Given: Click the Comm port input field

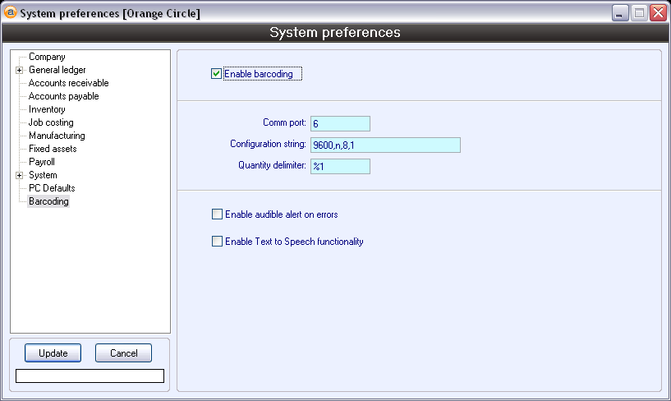Looking at the screenshot, I should tap(340, 124).
